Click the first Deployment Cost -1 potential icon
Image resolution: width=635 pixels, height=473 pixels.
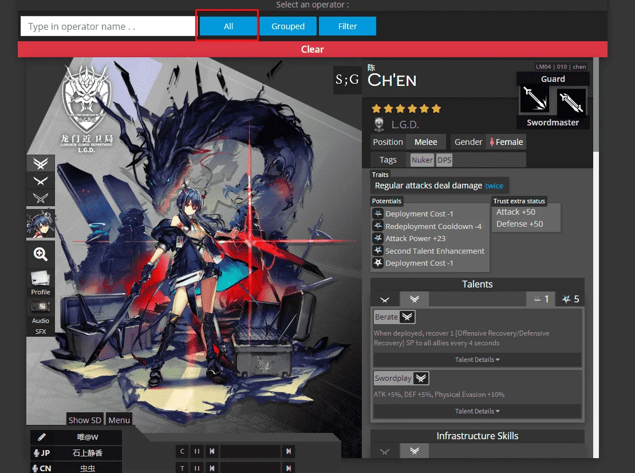(x=378, y=214)
